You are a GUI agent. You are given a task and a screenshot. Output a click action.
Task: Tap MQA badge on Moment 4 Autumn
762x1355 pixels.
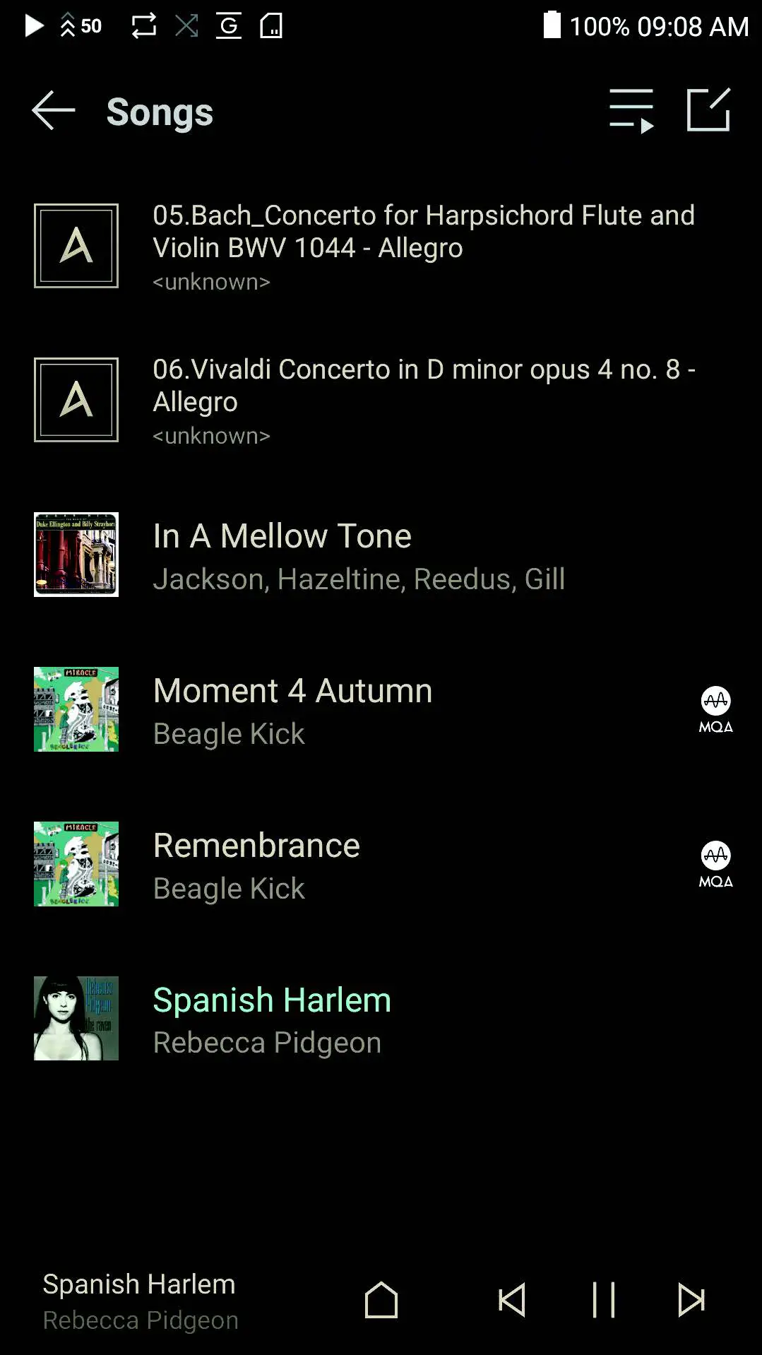(715, 709)
